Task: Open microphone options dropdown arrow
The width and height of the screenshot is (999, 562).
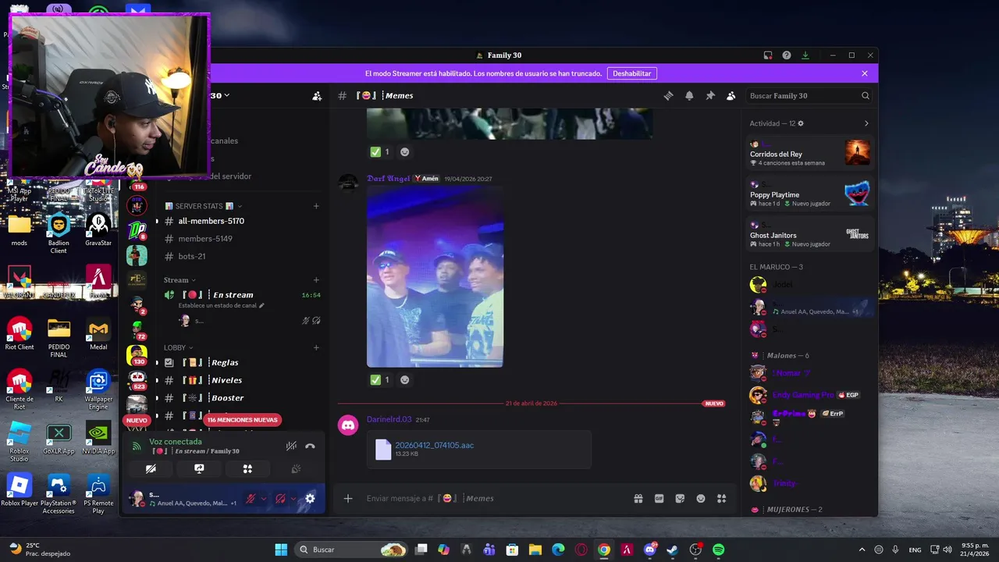Action: 264,499
